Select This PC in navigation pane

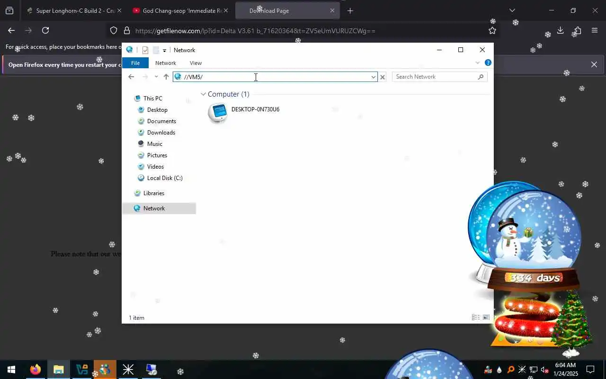(152, 99)
